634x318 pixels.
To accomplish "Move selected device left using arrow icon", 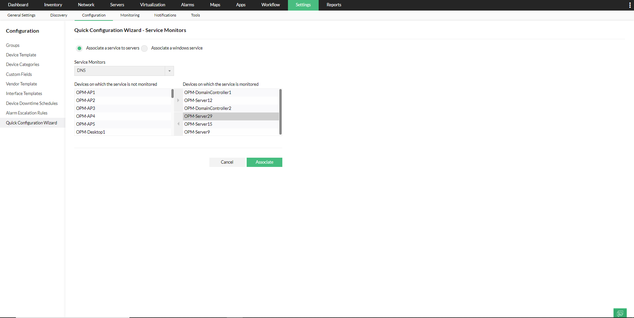I will (178, 124).
